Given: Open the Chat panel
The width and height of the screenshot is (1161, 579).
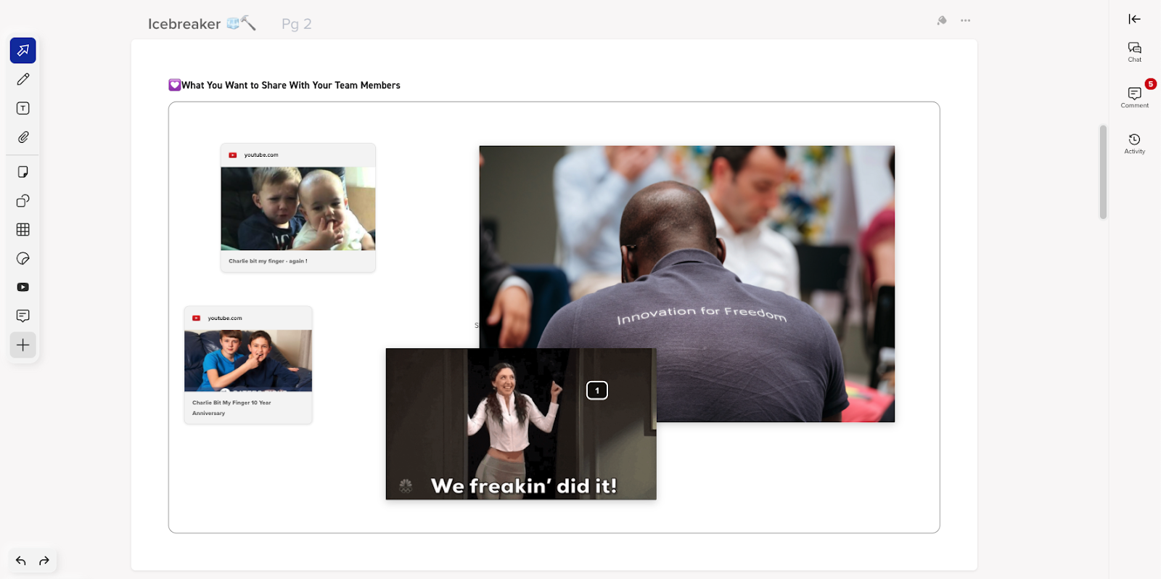Looking at the screenshot, I should (1134, 52).
